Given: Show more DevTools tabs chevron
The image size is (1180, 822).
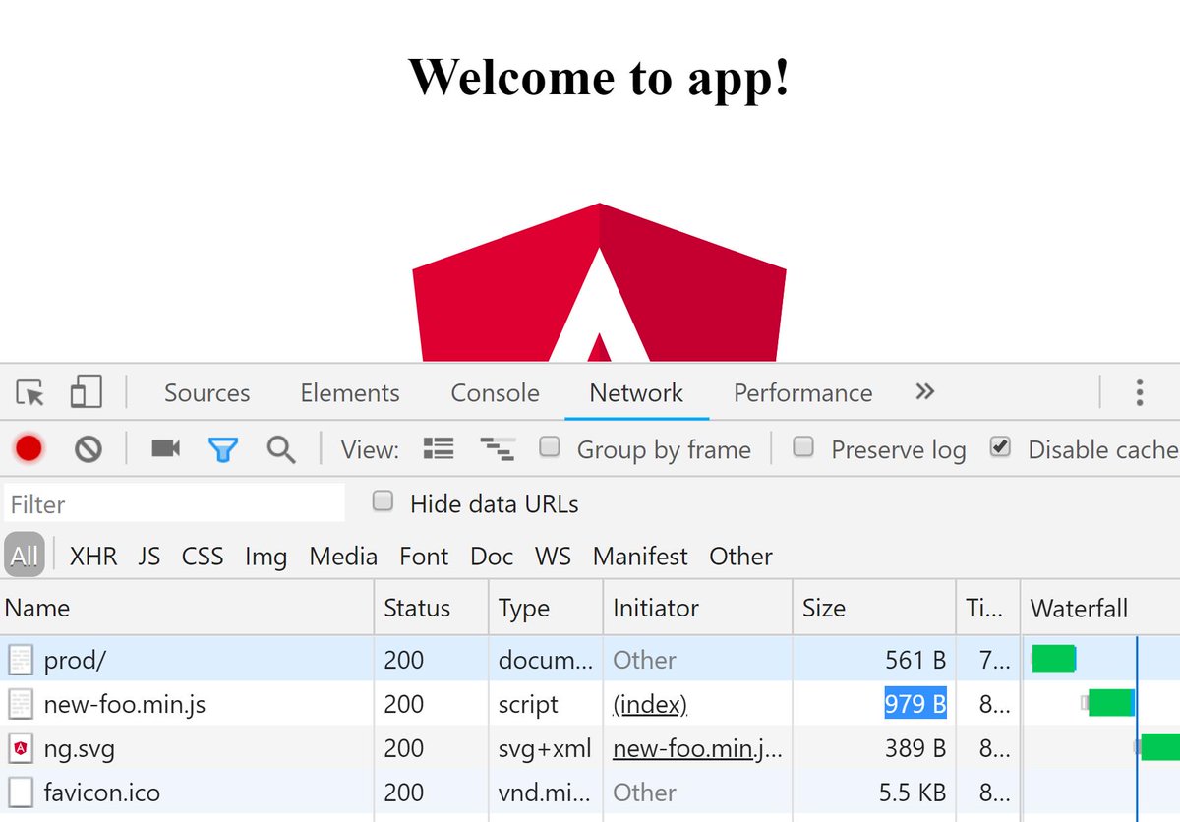Looking at the screenshot, I should tap(924, 391).
